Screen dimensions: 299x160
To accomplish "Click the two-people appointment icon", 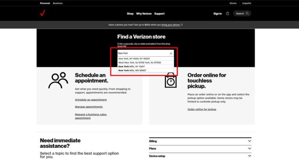I will (58, 80).
